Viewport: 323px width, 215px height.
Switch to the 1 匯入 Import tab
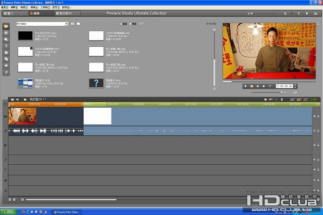tap(15, 14)
